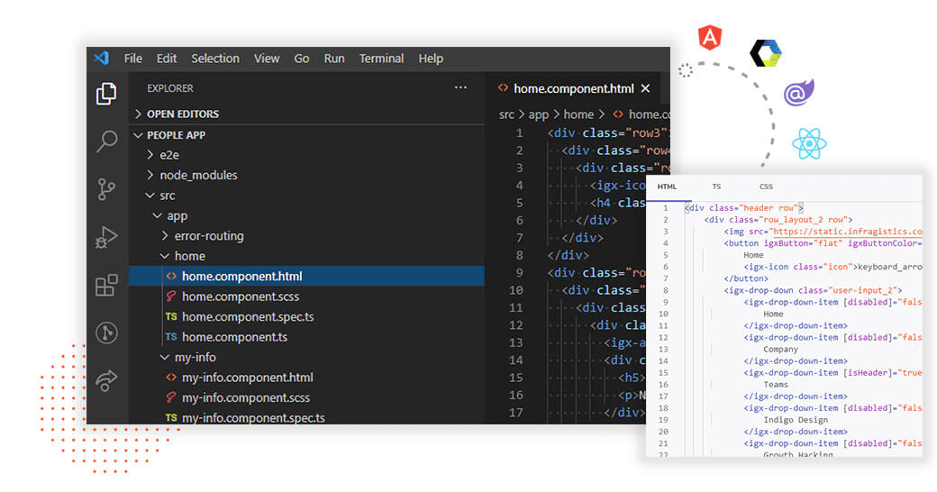Open the Go menu
The image size is (937, 492).
[x=301, y=59]
